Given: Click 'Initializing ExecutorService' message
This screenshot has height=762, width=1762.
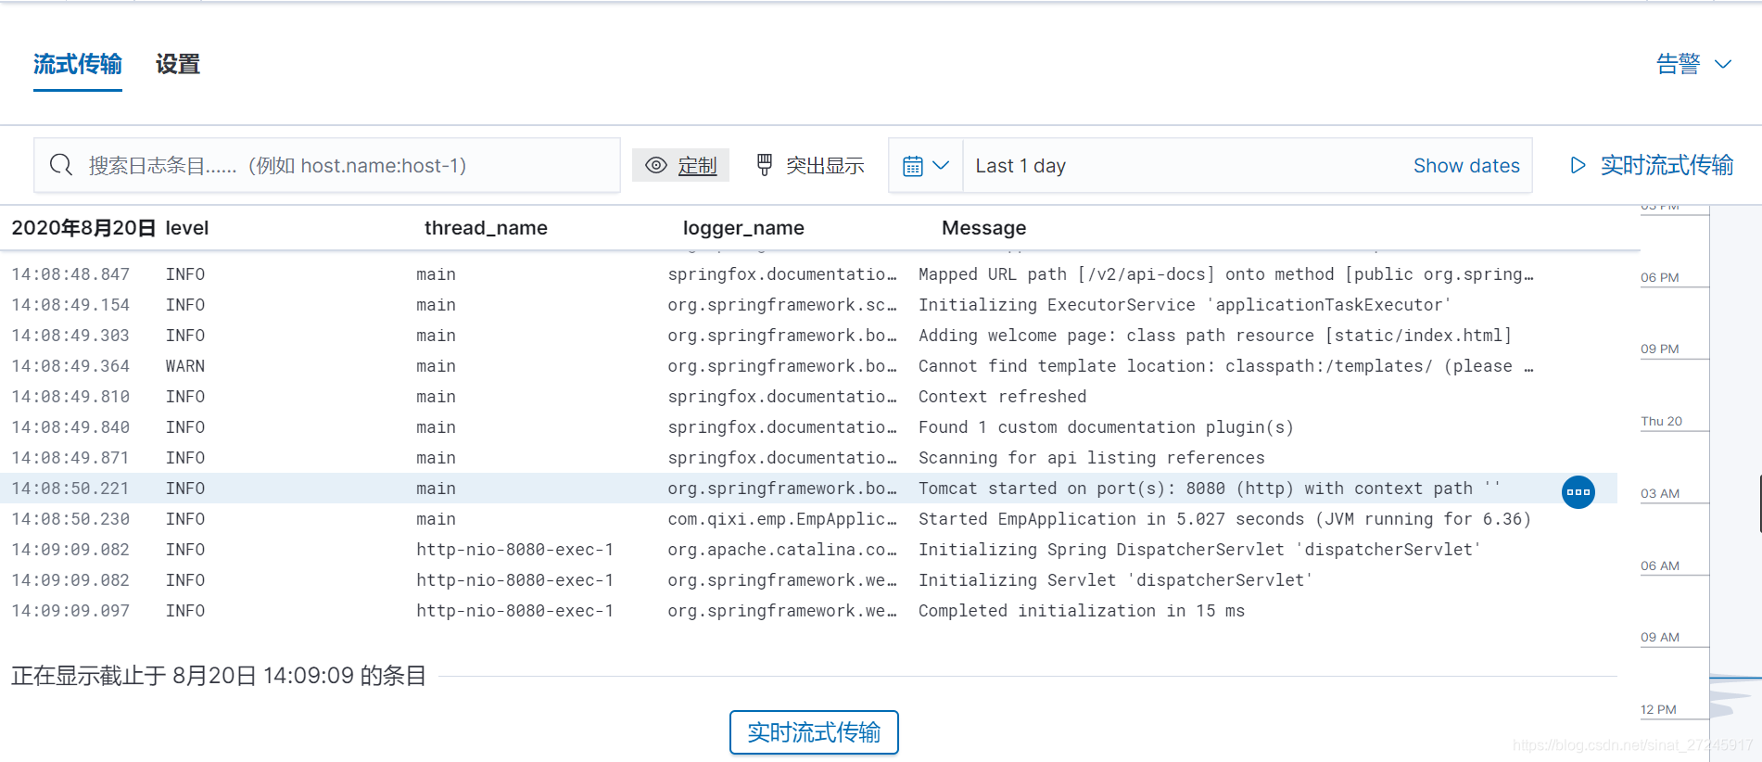Looking at the screenshot, I should [1185, 305].
